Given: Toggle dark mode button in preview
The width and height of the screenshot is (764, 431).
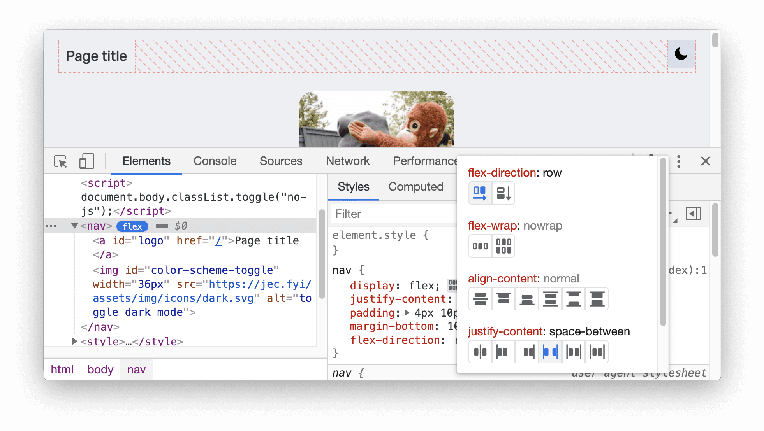Looking at the screenshot, I should 681,54.
